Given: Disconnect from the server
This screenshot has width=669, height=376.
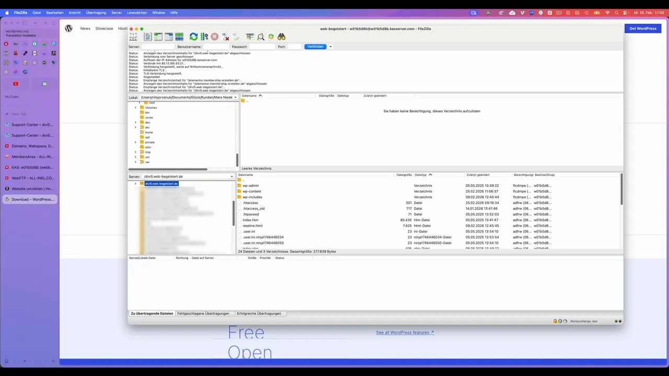Looking at the screenshot, I should tap(226, 37).
